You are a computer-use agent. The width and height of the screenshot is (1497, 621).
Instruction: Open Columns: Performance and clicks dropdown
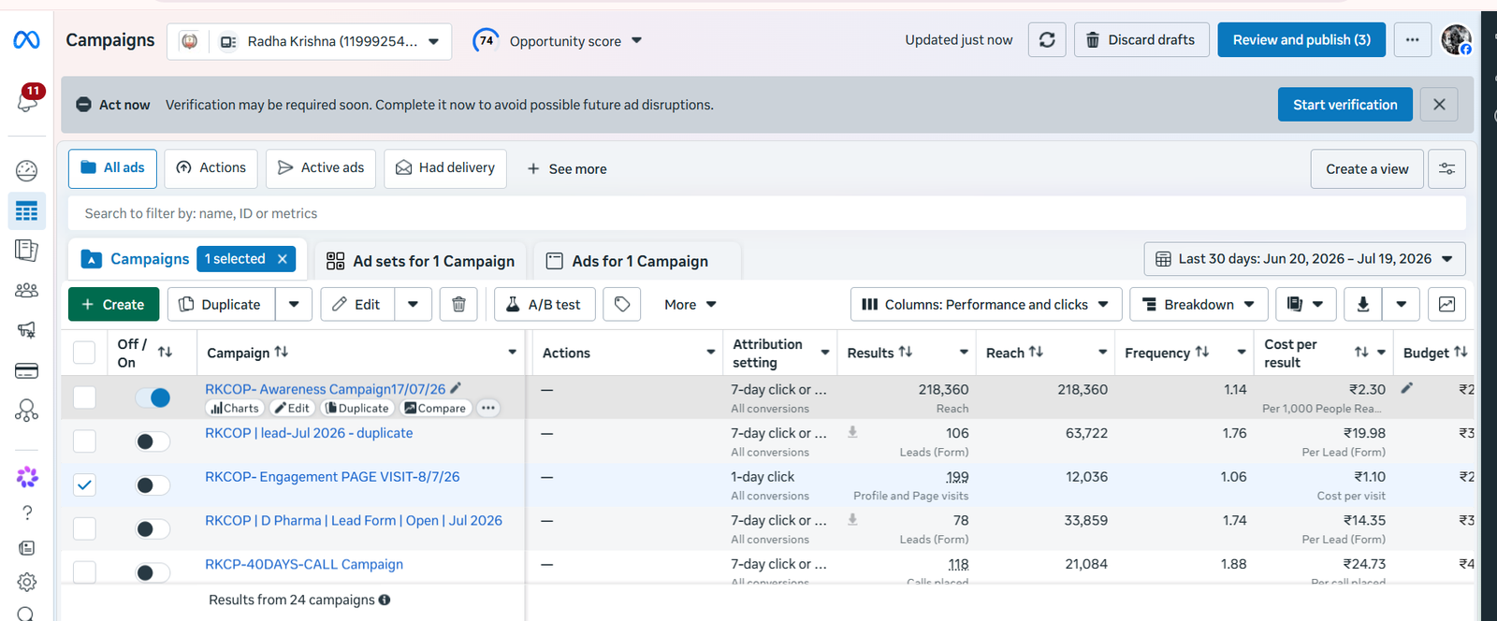(x=986, y=305)
